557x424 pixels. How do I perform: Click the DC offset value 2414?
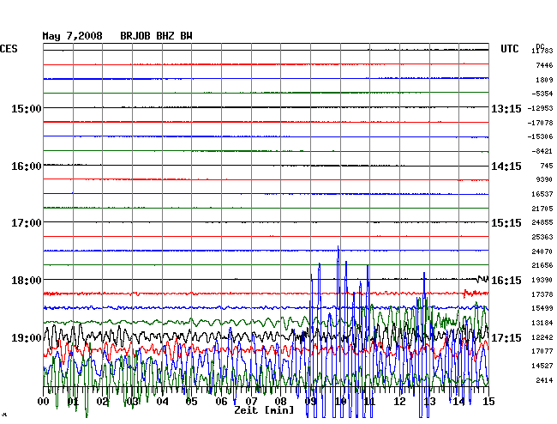pos(544,380)
